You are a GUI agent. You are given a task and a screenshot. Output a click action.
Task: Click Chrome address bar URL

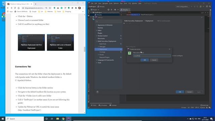coord(34,8)
